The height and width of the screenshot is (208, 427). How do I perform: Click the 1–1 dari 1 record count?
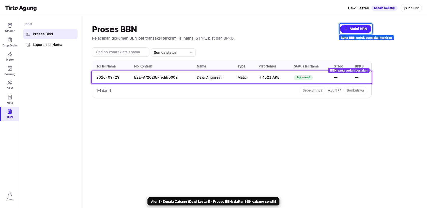[104, 91]
